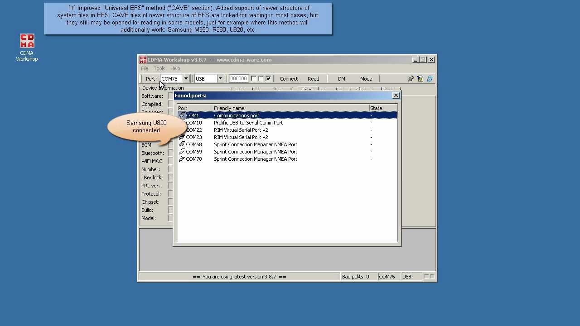This screenshot has height=326, width=580.
Task: Sort by the Friendly name column header
Action: tap(291, 108)
